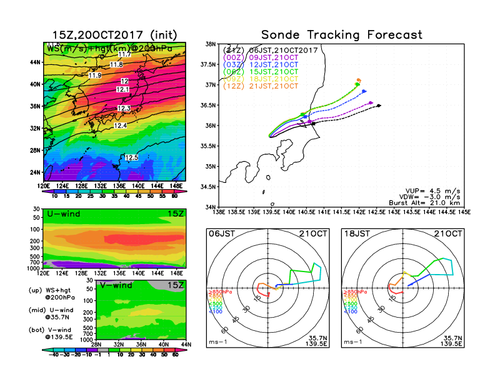This screenshot has width=495, height=382.
Task: Click '<100' legend in the 18JST hodograph
Action: tap(351, 311)
